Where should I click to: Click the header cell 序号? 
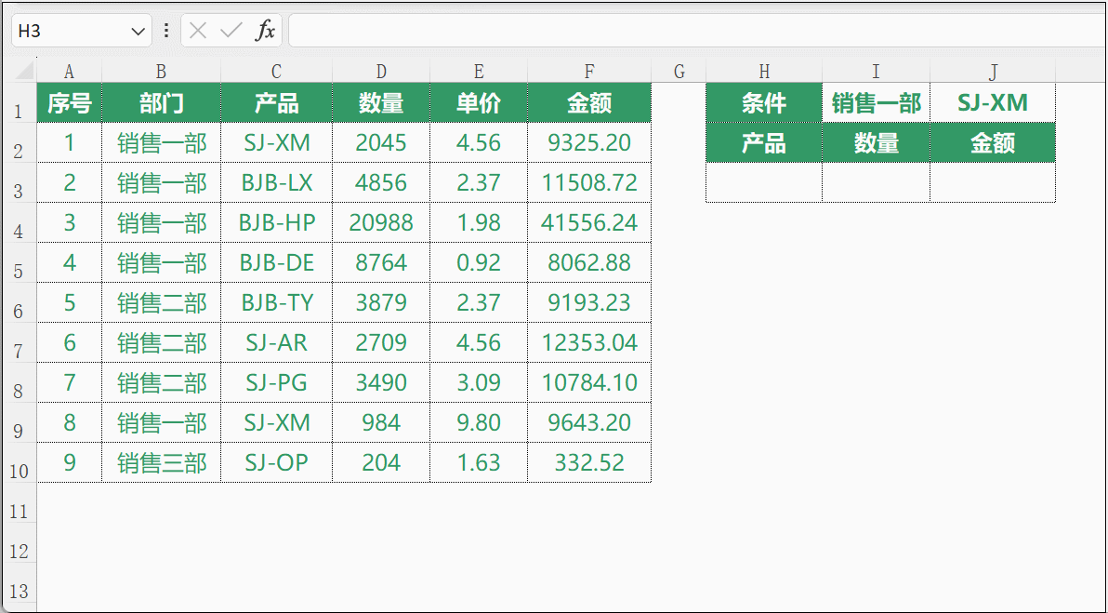pos(69,103)
